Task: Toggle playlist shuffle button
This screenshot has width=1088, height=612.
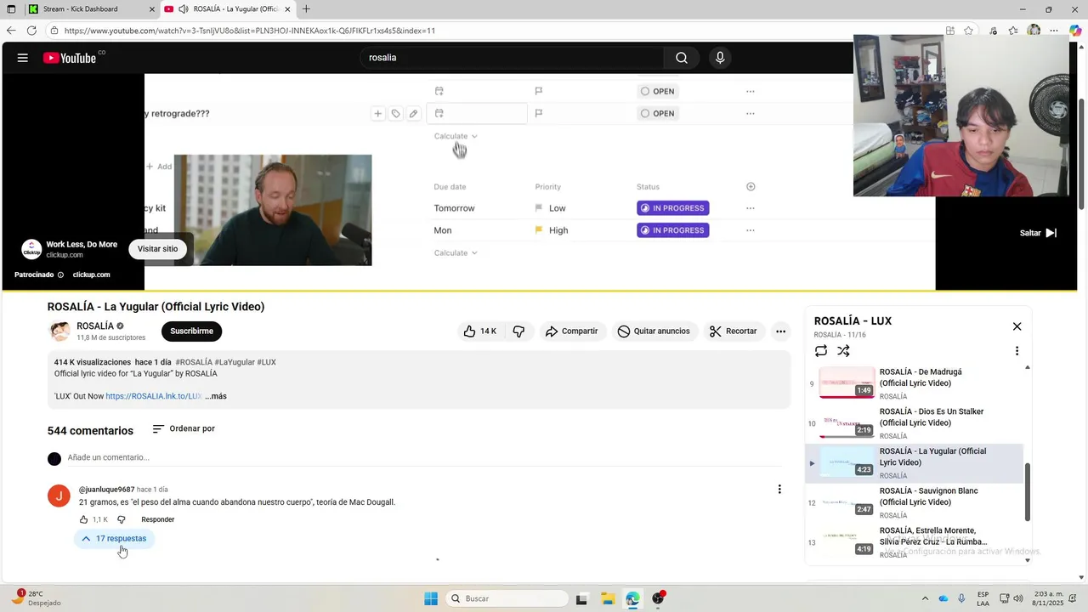Action: click(x=843, y=350)
